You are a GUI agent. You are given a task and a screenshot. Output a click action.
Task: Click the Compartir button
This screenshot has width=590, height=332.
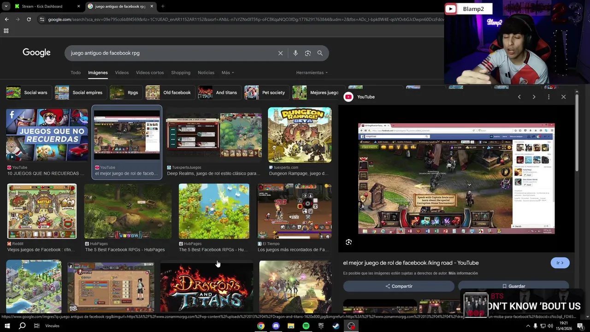(x=399, y=286)
